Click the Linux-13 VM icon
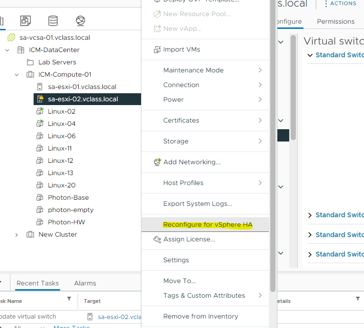The height and width of the screenshot is (328, 364). 40,173
